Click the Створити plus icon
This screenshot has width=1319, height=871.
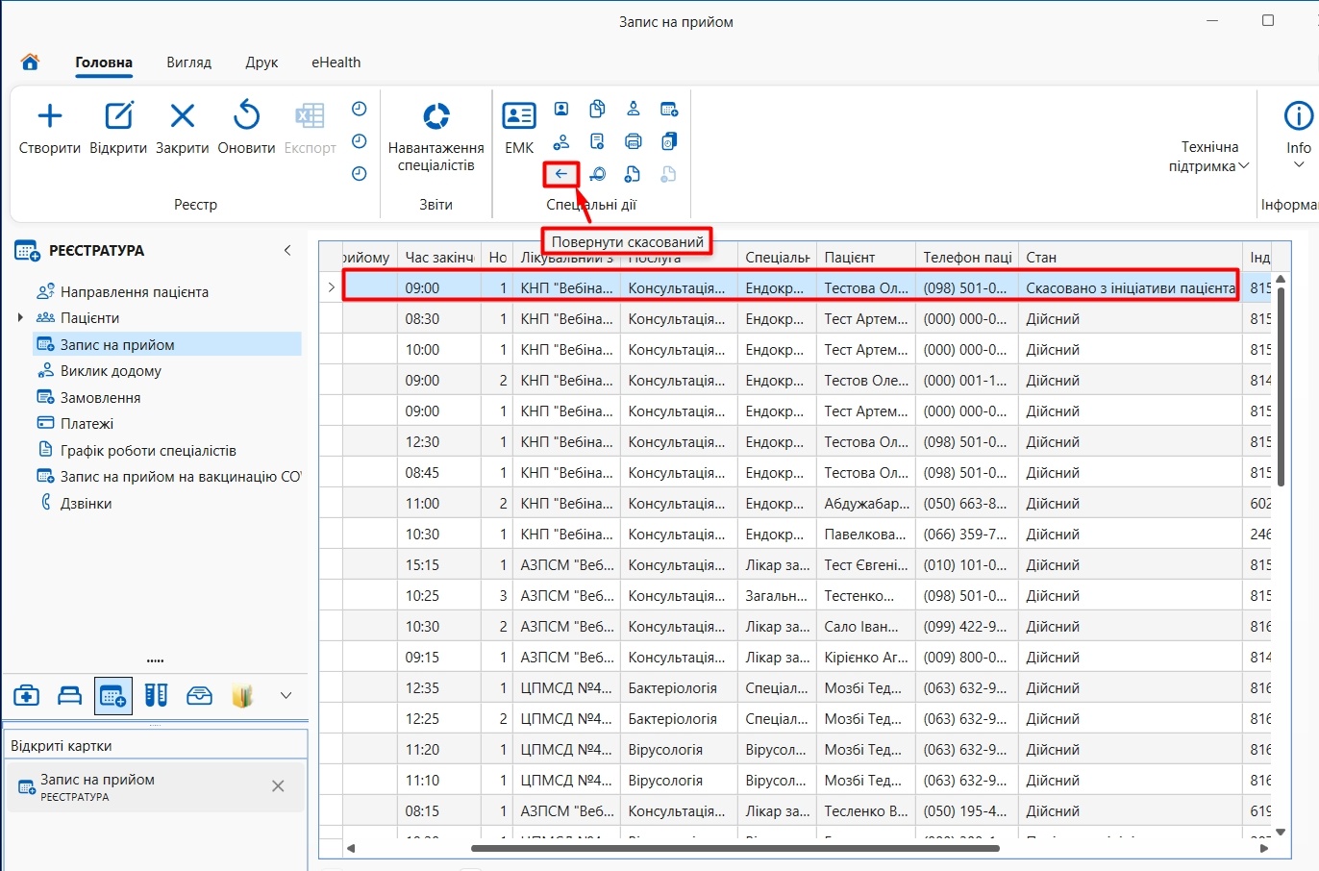coord(50,116)
